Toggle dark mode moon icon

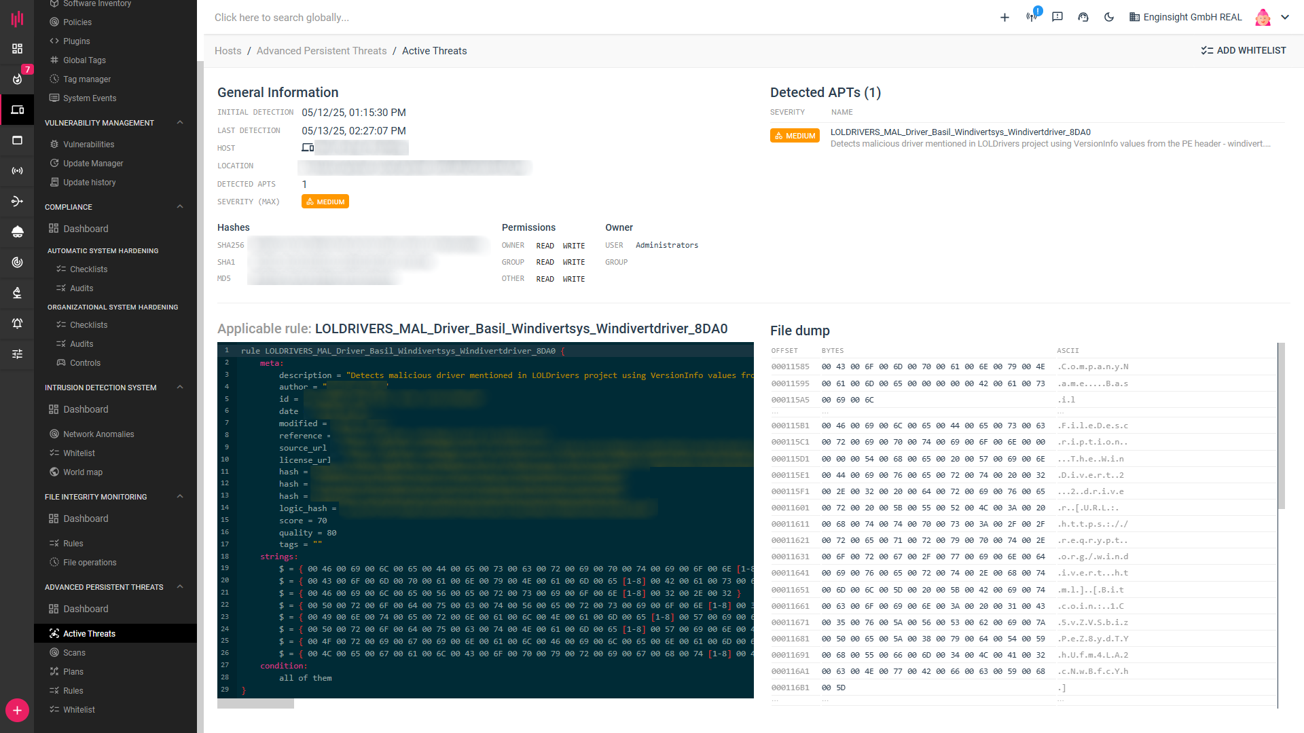point(1109,17)
